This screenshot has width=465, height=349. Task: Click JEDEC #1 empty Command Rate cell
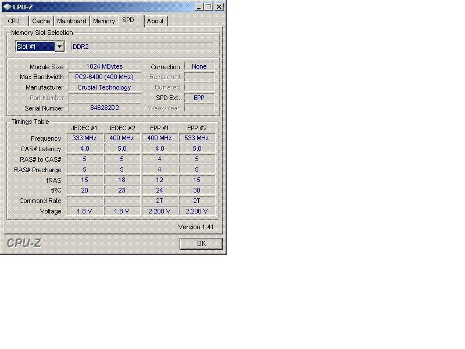pos(85,201)
